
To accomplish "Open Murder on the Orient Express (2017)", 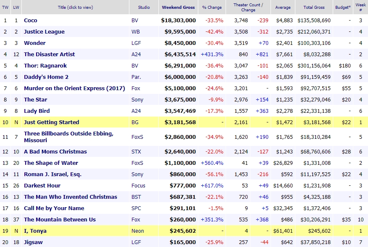I will click(x=74, y=88).
